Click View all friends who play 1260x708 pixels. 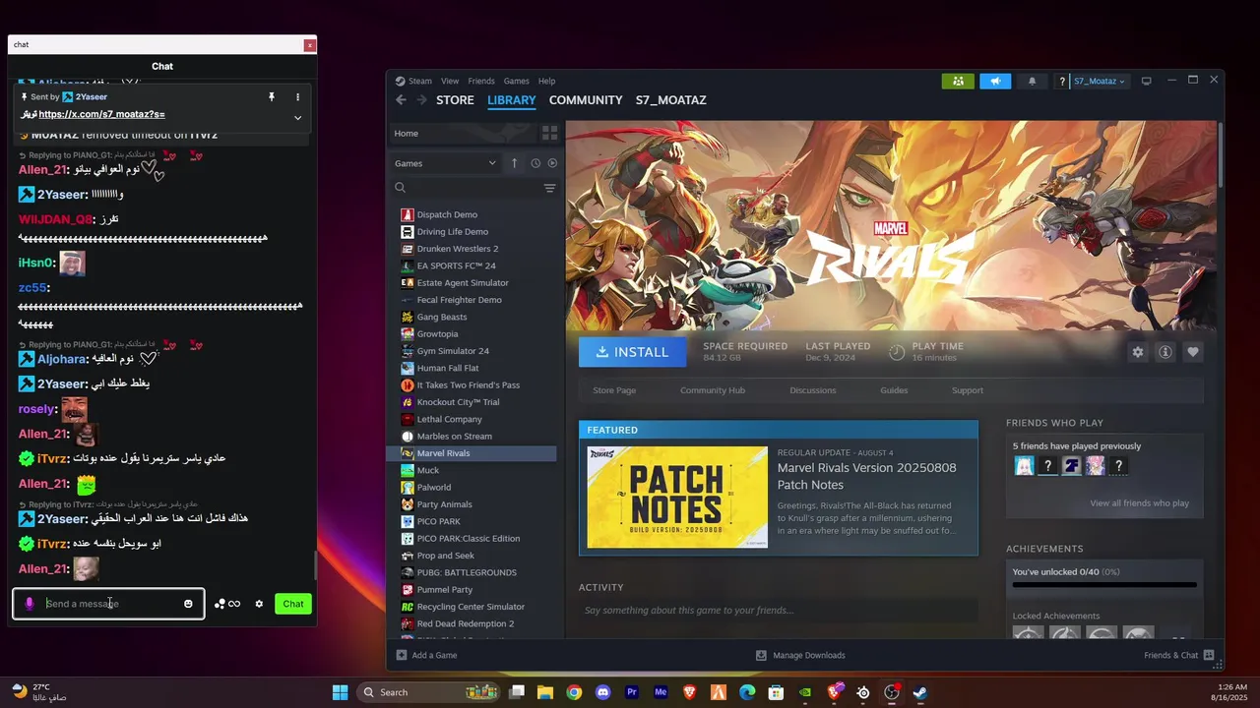(1139, 503)
